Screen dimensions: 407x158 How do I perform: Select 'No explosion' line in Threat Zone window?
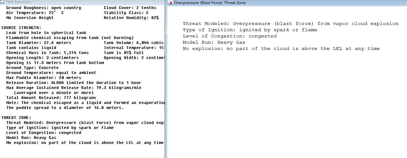(x=281, y=49)
